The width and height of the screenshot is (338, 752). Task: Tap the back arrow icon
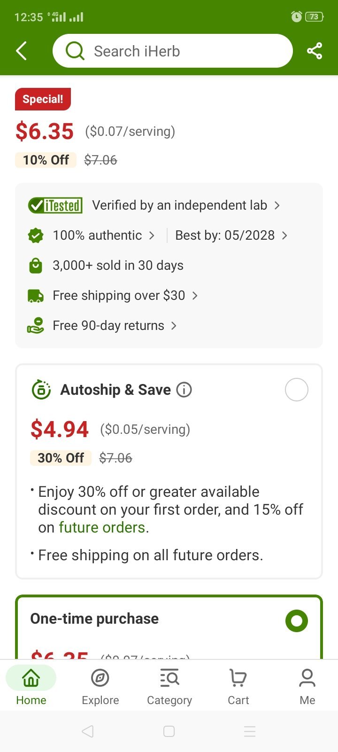click(22, 51)
